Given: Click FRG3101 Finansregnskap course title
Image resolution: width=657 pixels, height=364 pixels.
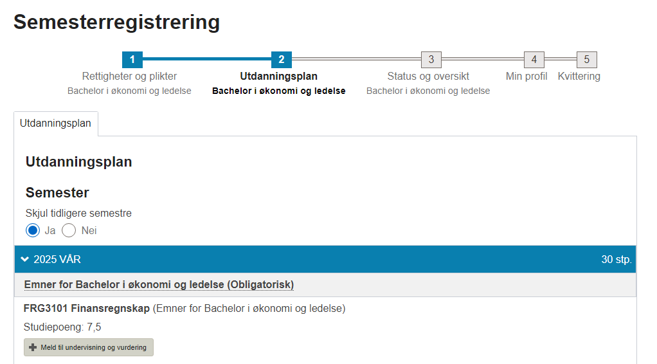Looking at the screenshot, I should point(87,308).
